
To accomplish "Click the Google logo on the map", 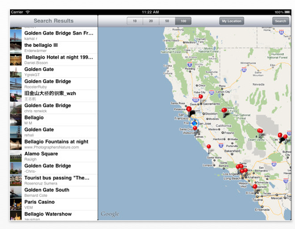I will pos(110,214).
